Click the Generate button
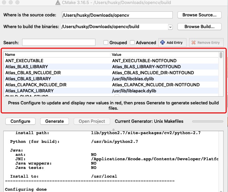This screenshot has height=192, width=228. (x=55, y=121)
